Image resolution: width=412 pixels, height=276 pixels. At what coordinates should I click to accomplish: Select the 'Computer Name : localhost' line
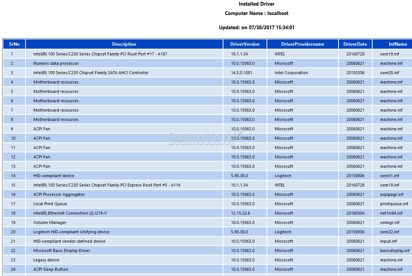click(x=256, y=13)
